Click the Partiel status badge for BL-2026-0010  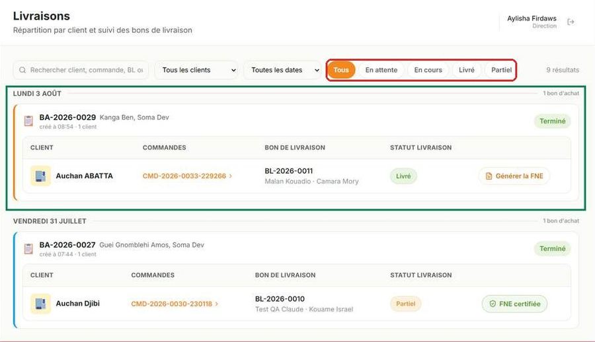406,304
